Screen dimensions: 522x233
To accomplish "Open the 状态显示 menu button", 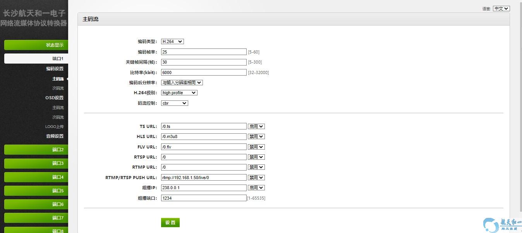I will point(36,45).
